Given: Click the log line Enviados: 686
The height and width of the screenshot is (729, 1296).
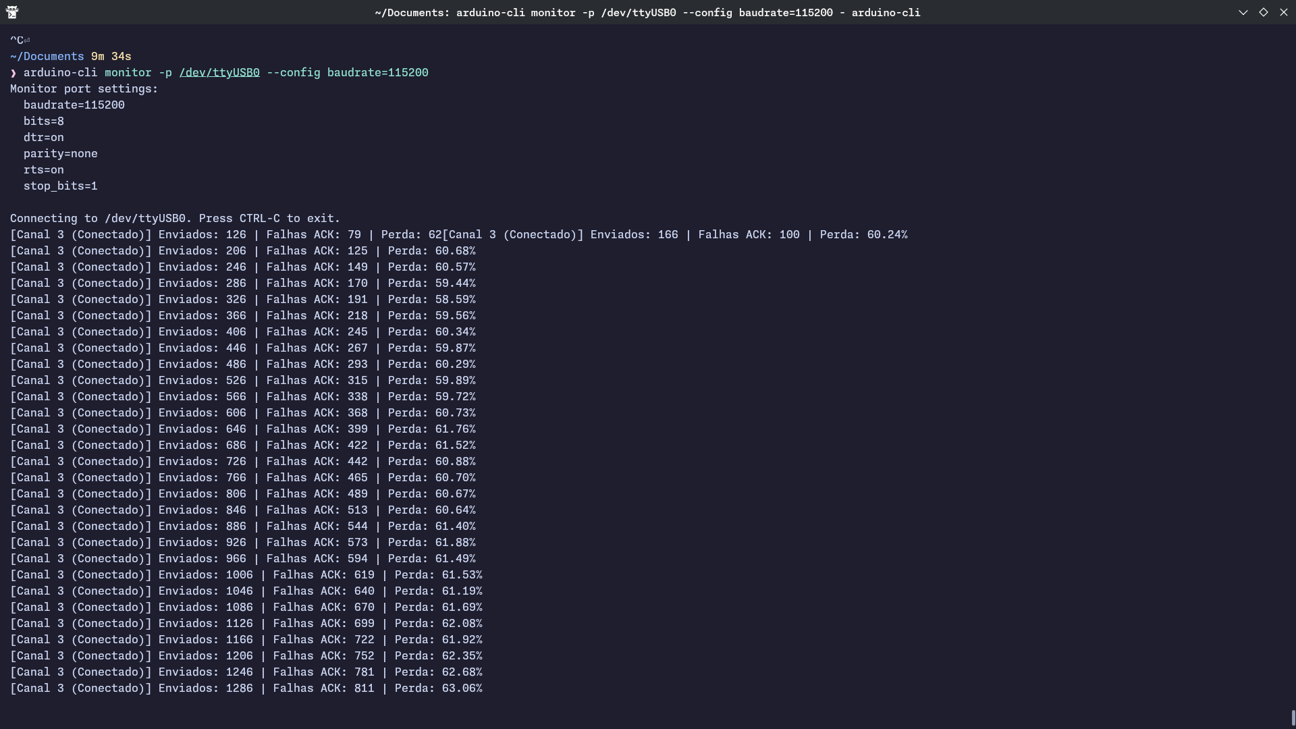Looking at the screenshot, I should [243, 445].
